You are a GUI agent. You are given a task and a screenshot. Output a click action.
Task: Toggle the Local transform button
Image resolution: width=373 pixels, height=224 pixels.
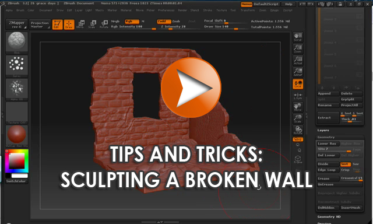298,84
